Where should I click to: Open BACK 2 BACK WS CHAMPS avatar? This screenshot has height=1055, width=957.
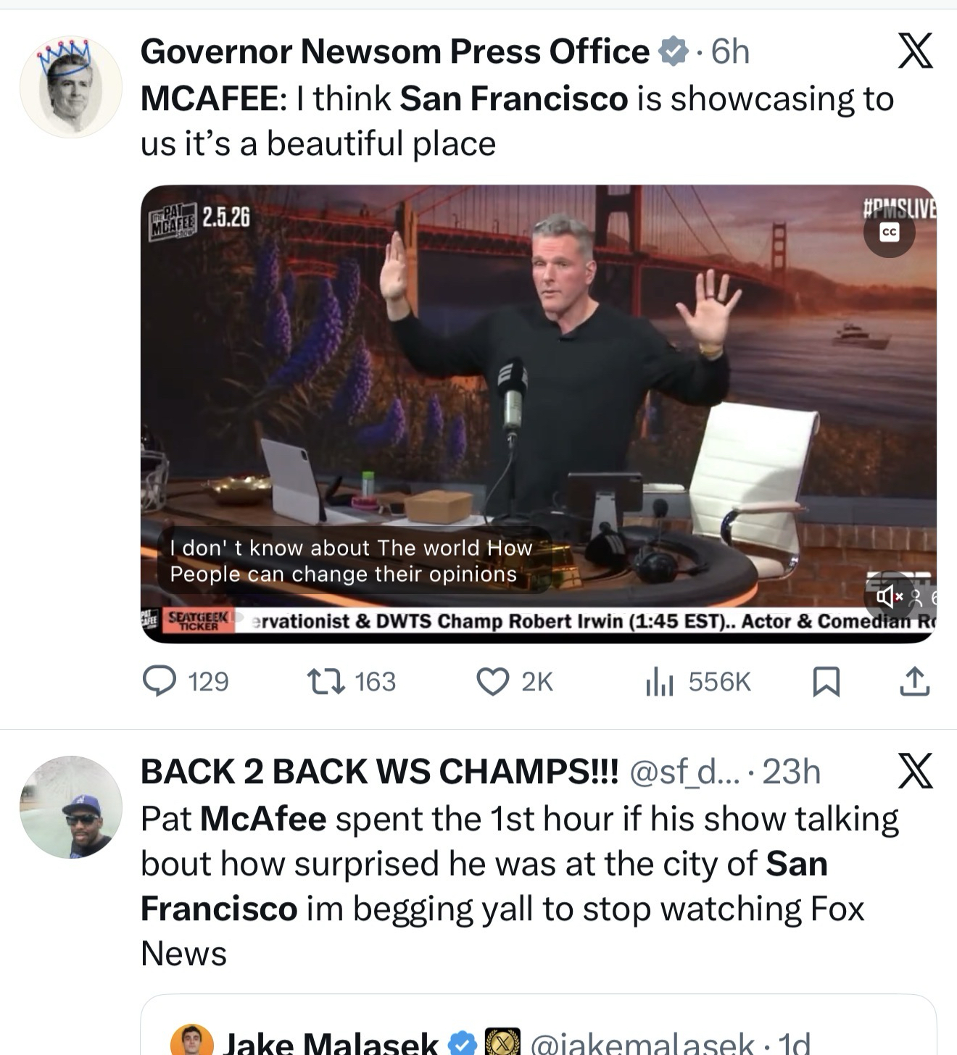[x=70, y=807]
